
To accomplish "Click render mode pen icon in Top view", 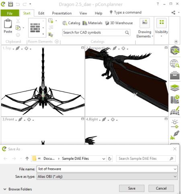I will (18, 48).
